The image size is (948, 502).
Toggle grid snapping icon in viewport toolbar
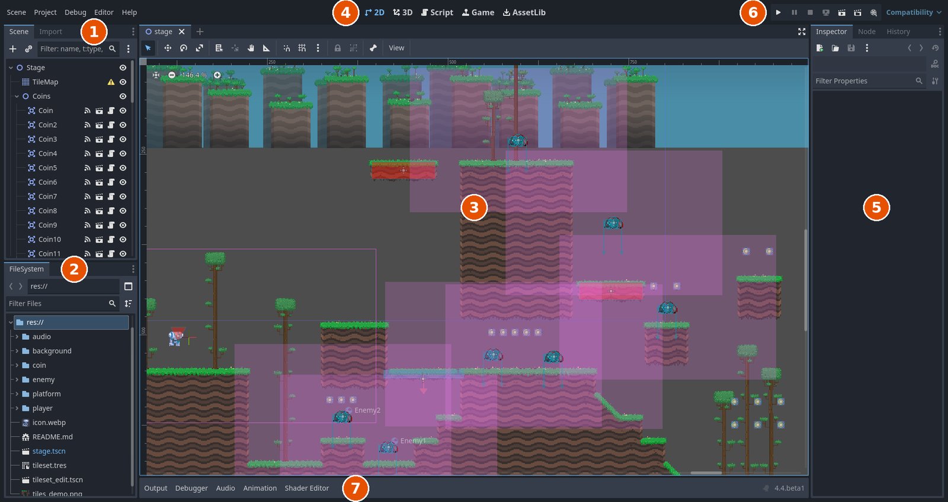[x=302, y=48]
